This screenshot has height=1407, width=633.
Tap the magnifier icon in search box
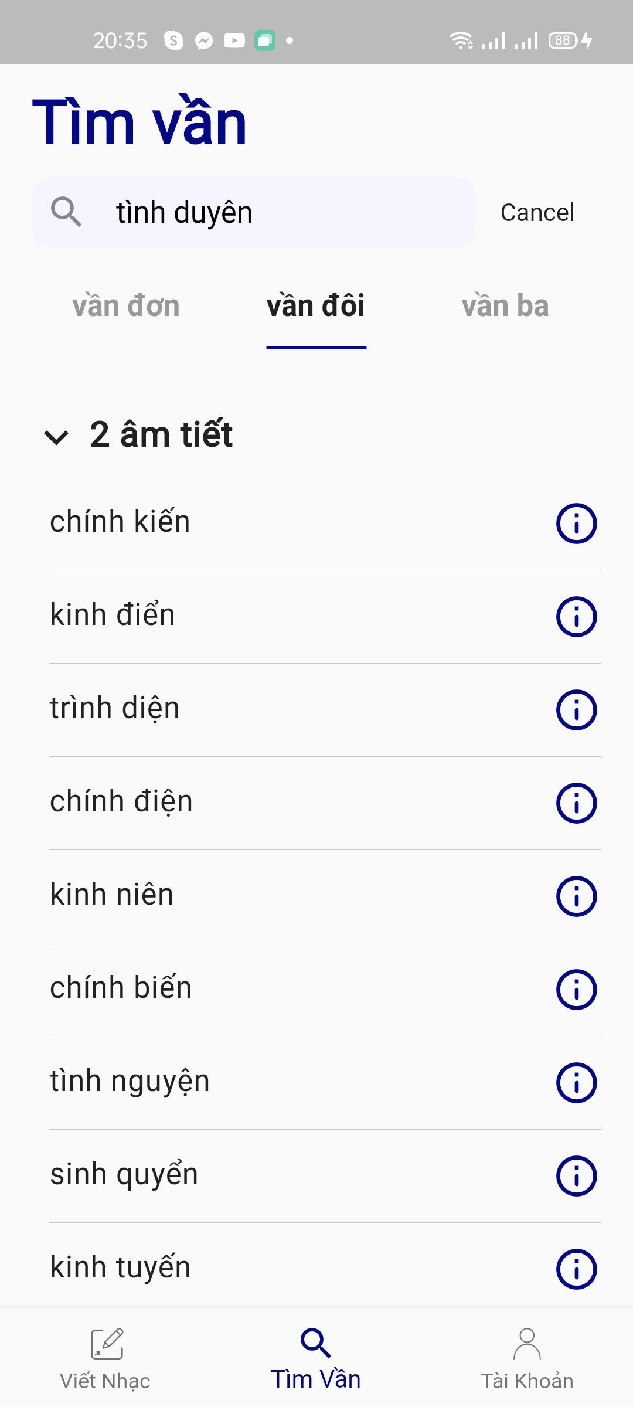point(66,212)
